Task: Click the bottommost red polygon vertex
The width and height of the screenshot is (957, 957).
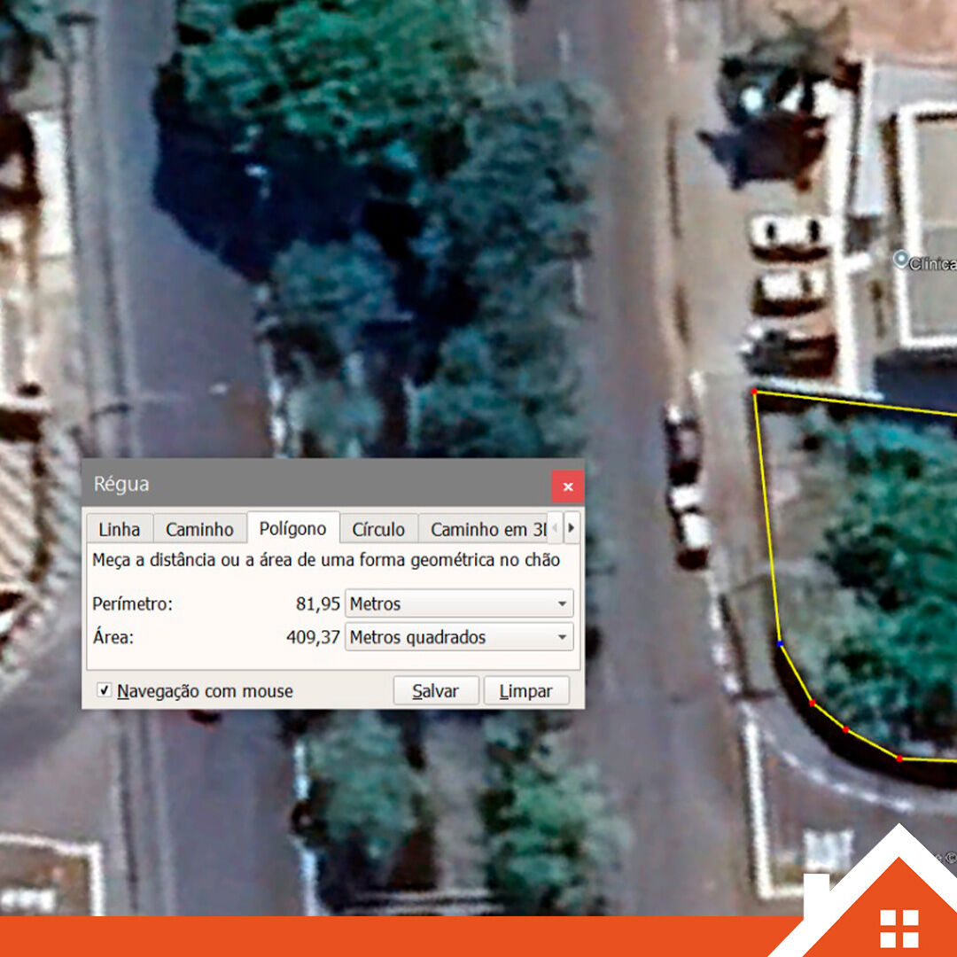Action: click(x=899, y=759)
